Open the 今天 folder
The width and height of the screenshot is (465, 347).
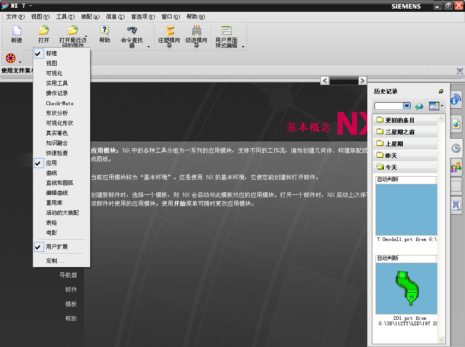coord(405,168)
